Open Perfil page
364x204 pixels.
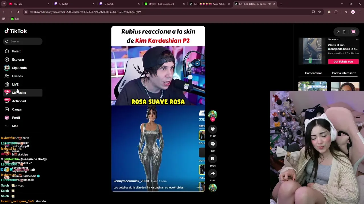point(16,118)
